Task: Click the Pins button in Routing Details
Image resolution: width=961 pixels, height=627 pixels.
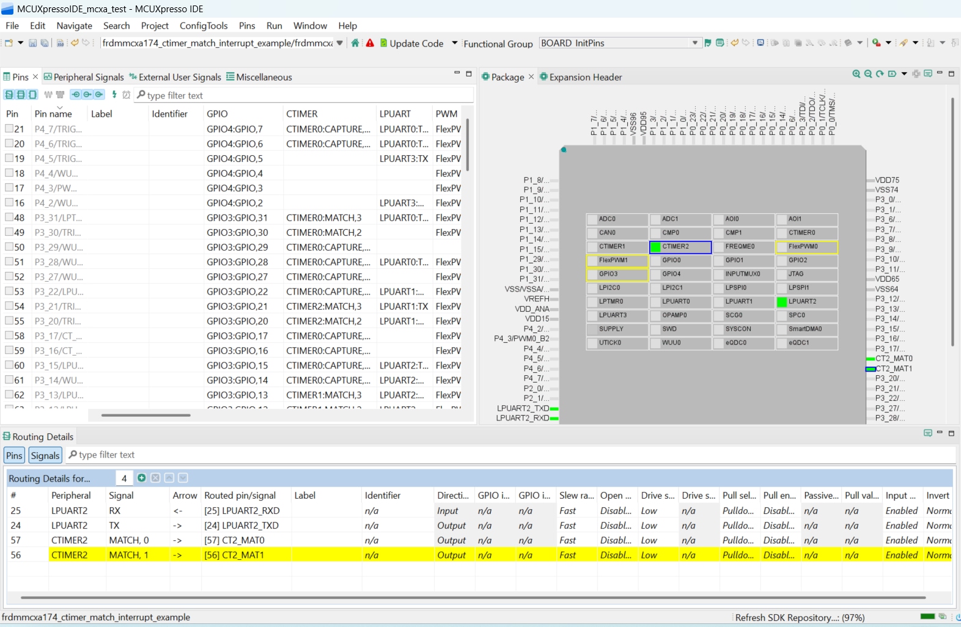Action: [14, 455]
